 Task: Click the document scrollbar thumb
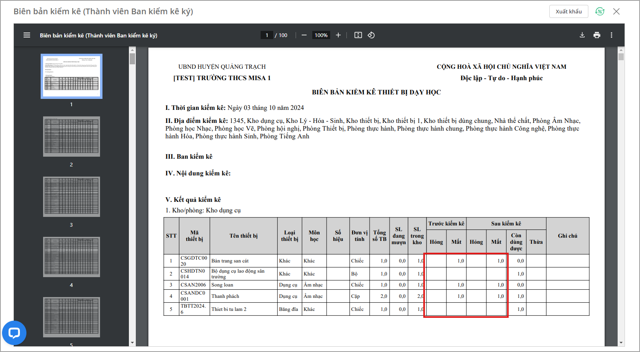point(621,57)
